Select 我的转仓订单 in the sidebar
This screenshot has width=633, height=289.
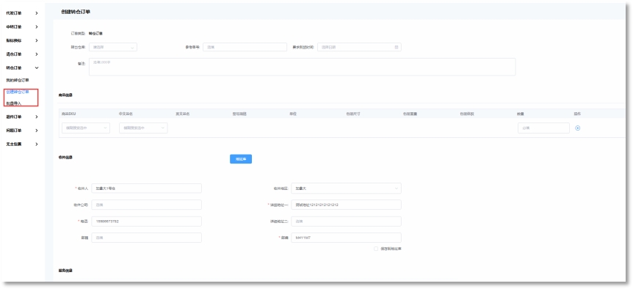click(18, 80)
